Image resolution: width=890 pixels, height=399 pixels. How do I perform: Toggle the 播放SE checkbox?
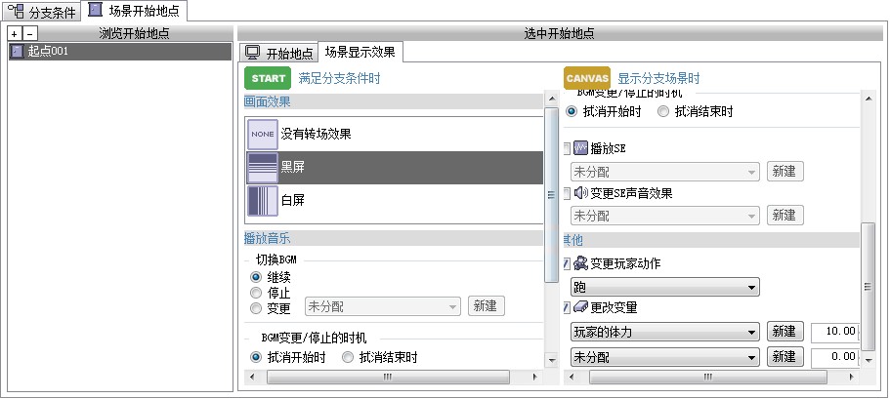point(567,148)
